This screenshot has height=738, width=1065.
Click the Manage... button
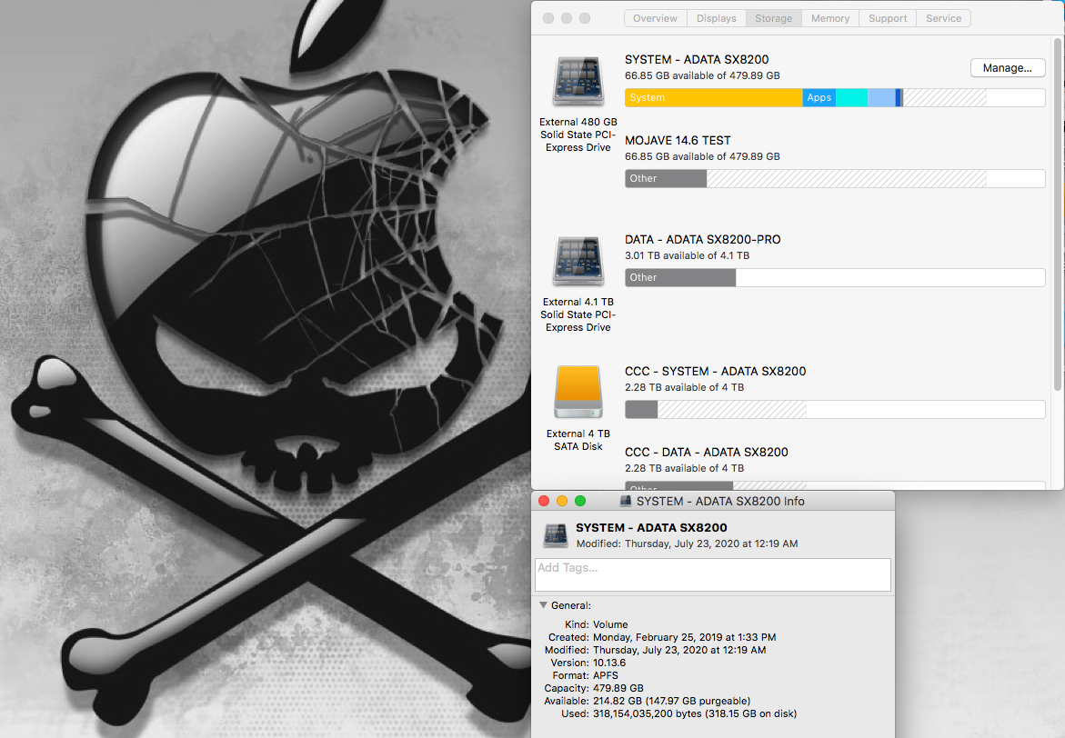(x=1008, y=68)
